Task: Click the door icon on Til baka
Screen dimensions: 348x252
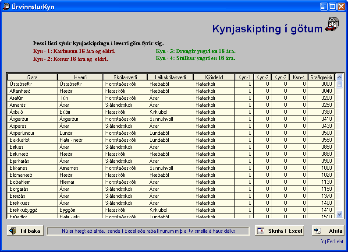Action: click(13, 231)
